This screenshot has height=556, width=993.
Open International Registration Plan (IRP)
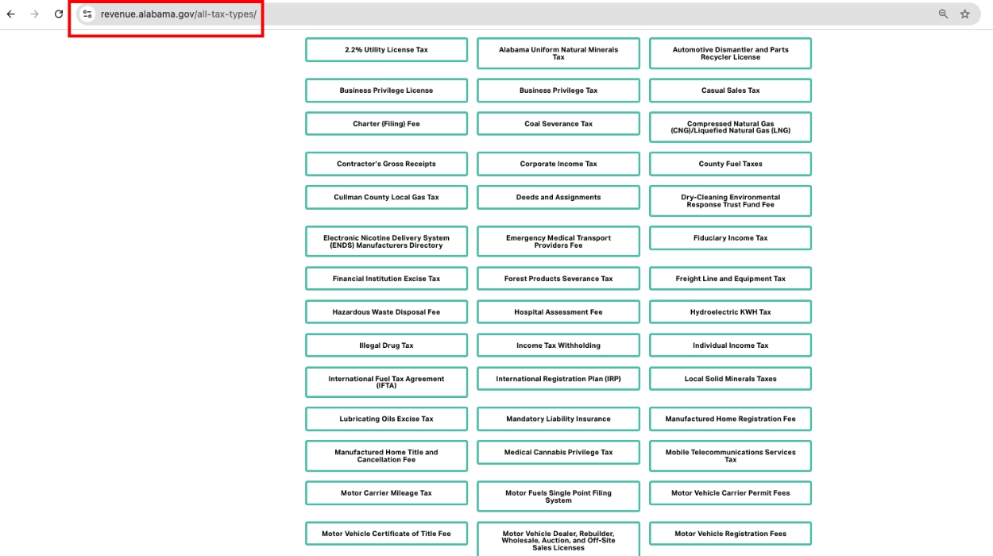point(558,379)
